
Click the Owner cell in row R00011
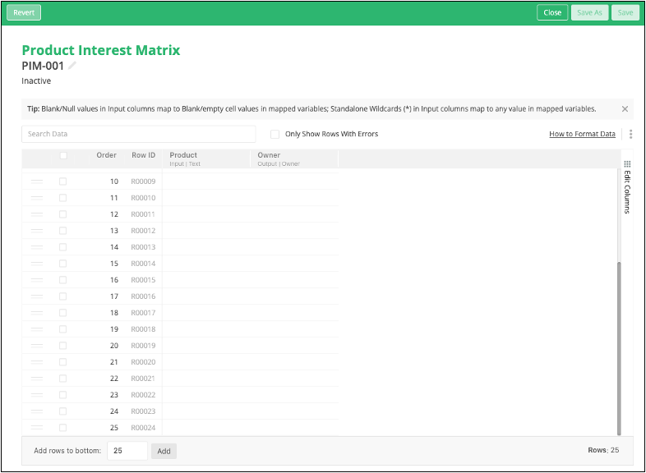[x=294, y=214]
